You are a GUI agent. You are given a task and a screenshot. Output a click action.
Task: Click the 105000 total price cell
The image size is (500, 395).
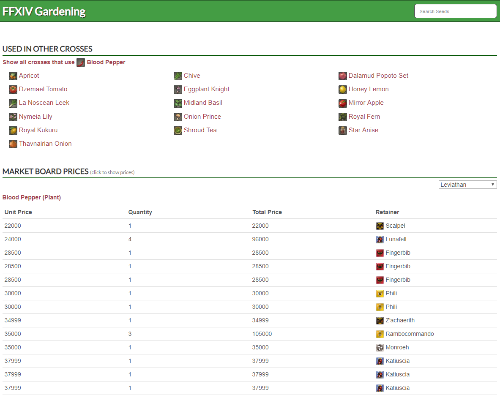[x=262, y=334]
